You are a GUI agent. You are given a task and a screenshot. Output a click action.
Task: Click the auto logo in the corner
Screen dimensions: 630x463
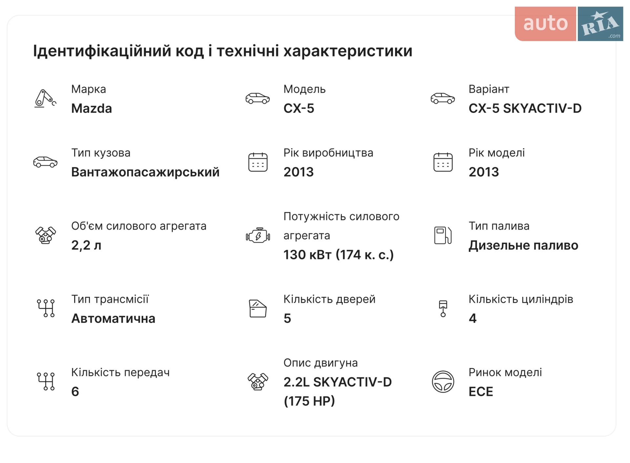tap(545, 24)
